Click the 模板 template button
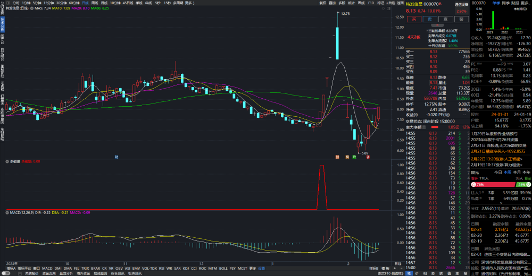The image size is (532, 276). [385, 268]
